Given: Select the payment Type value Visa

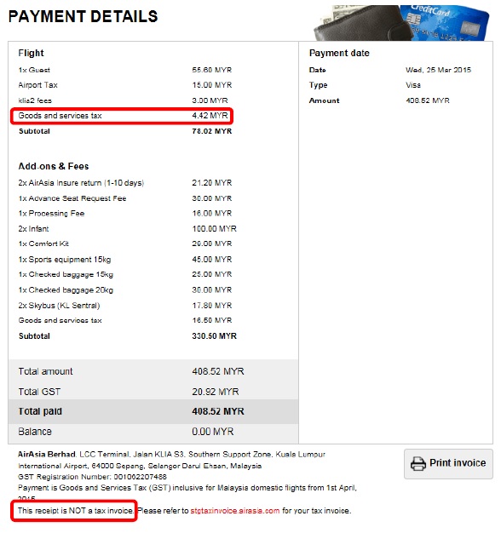Looking at the screenshot, I should point(413,85).
